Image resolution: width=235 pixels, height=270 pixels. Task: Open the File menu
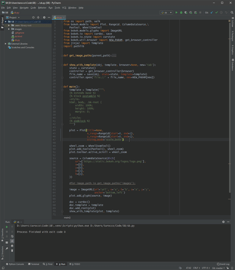(3, 8)
